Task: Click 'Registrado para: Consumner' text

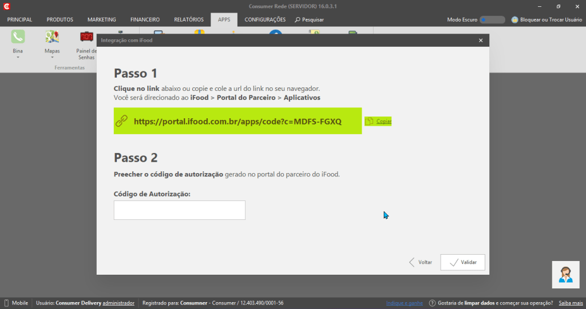Action: 175,303
